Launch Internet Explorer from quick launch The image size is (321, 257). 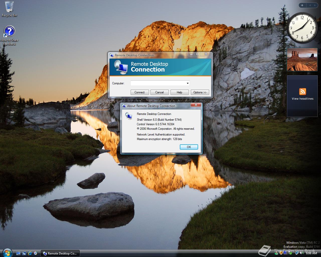coord(30,253)
